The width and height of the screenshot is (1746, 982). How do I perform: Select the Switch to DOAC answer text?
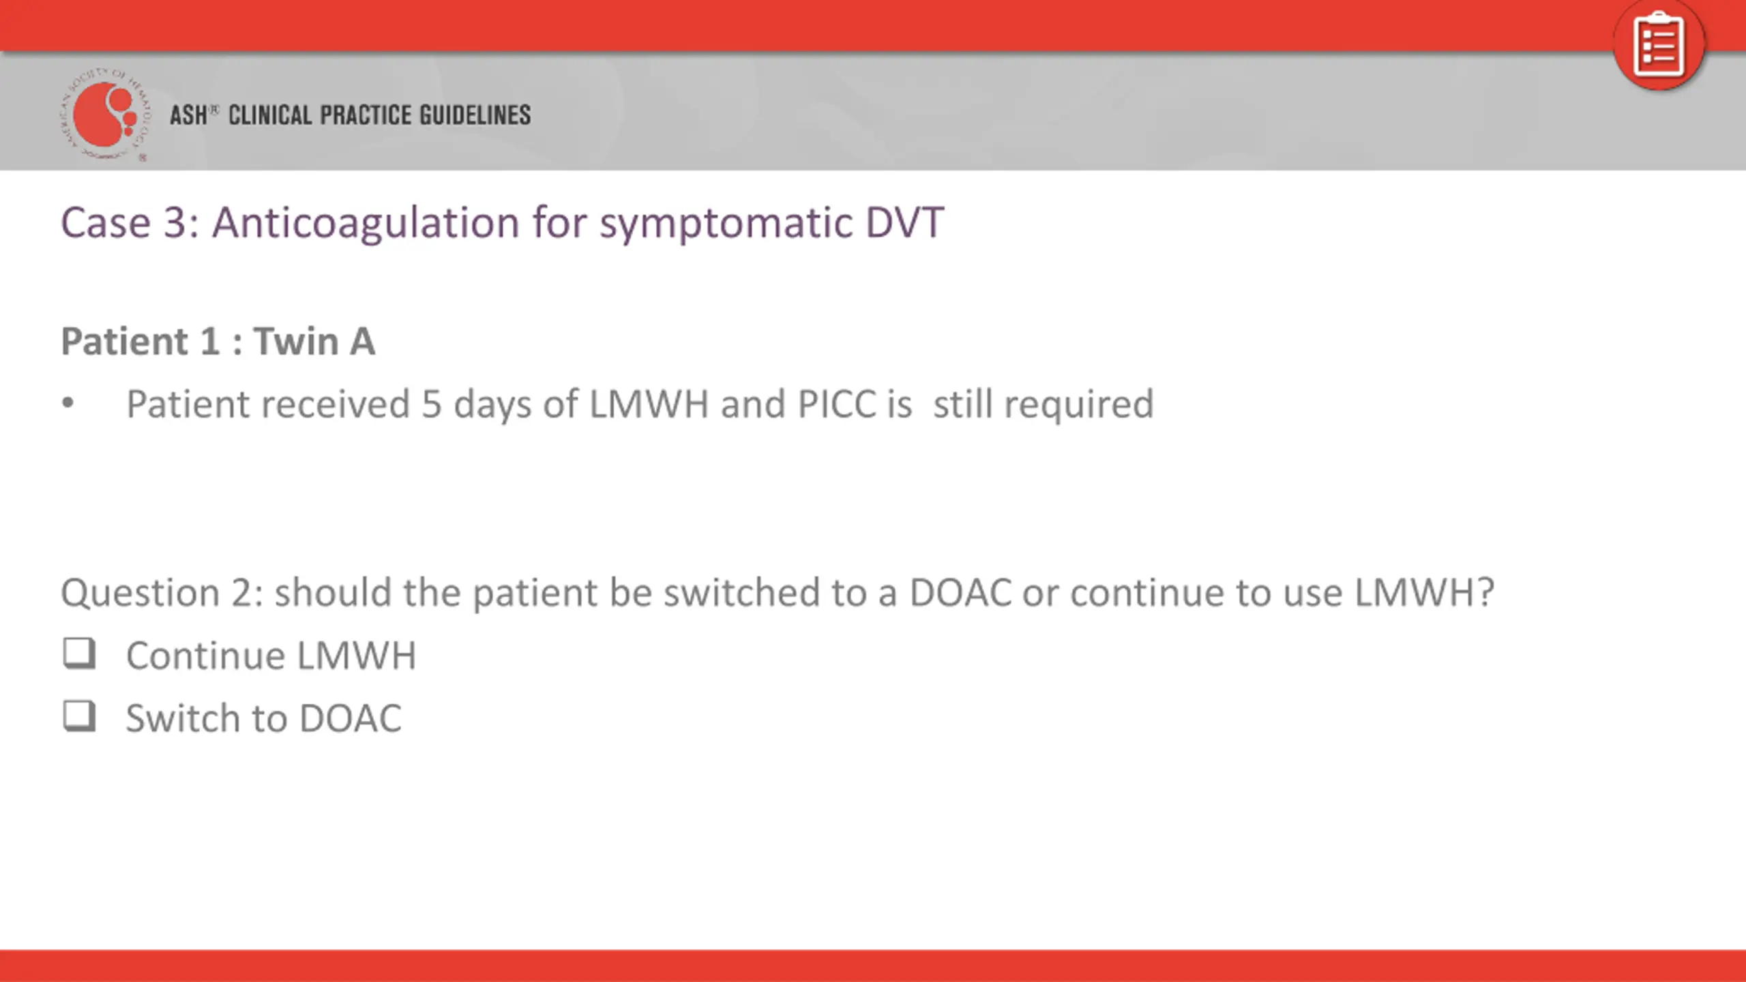[x=264, y=719]
